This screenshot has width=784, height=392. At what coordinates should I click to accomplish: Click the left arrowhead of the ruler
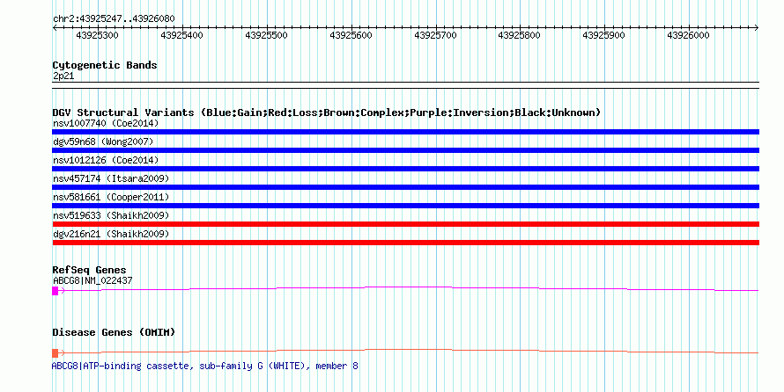[55, 28]
